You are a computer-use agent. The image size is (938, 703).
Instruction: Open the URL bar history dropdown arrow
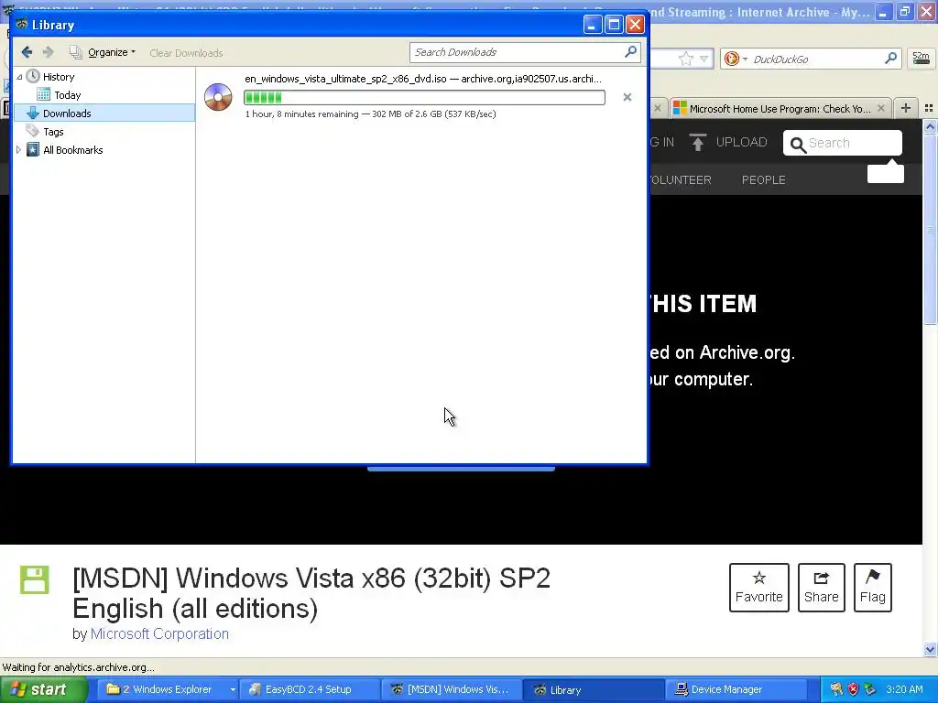point(704,59)
